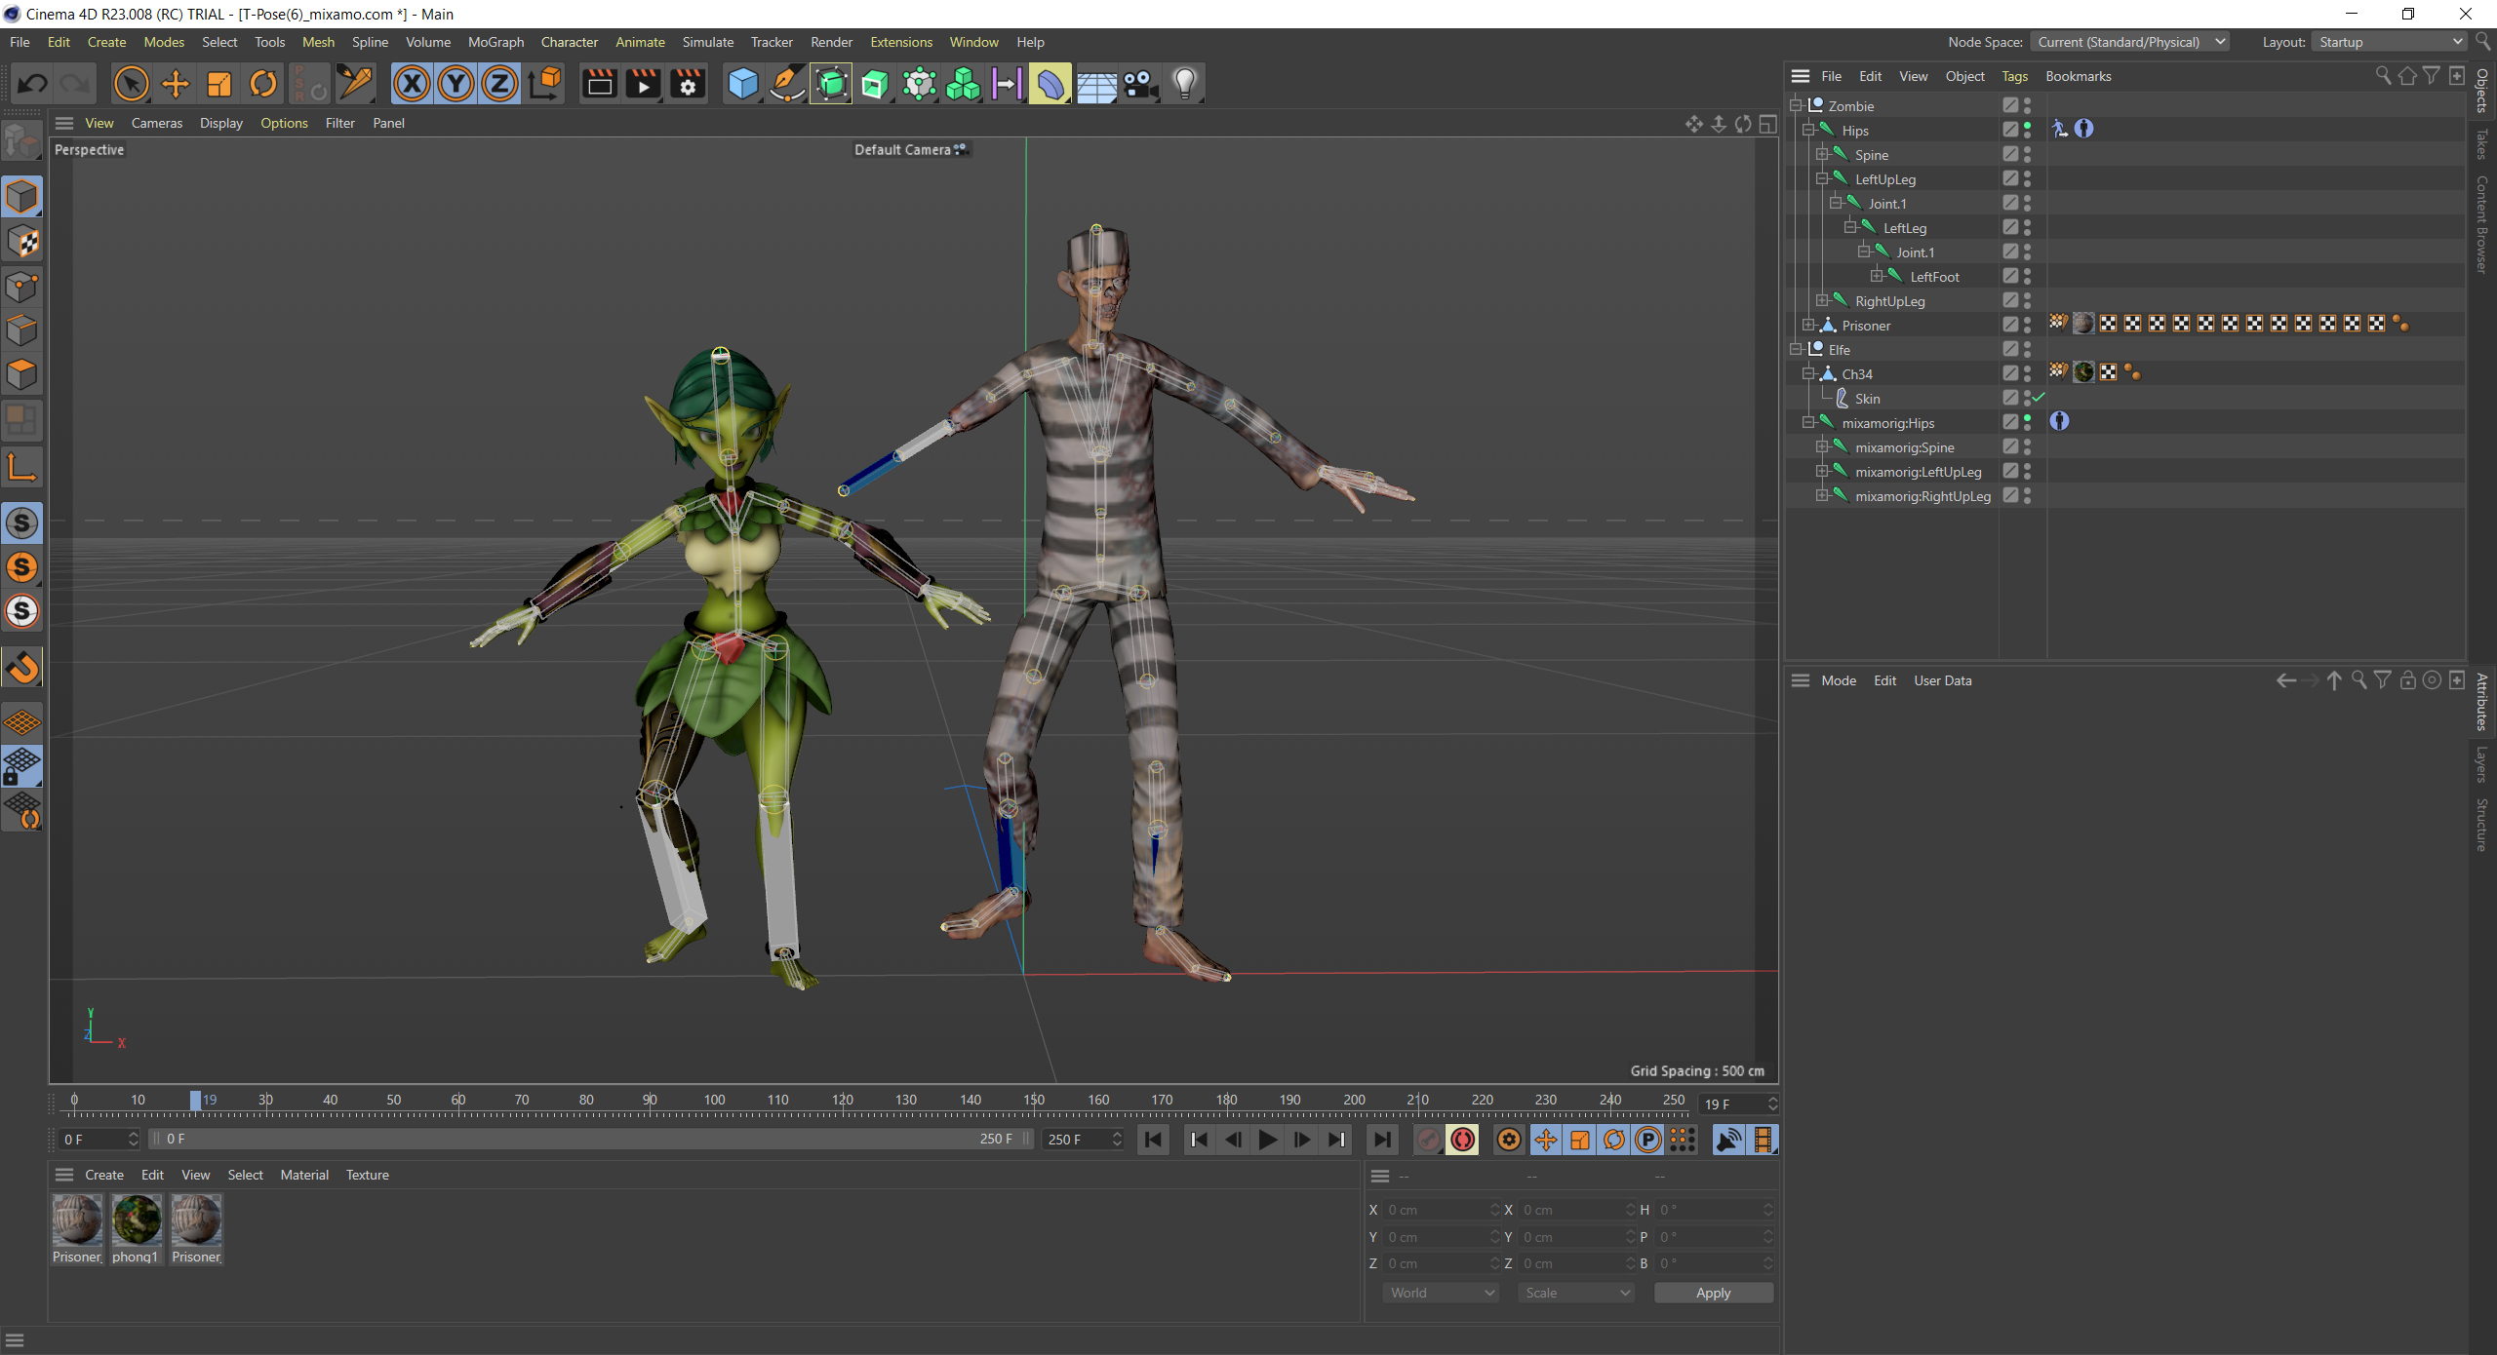
Task: Select the Rotate tool
Action: pyautogui.click(x=263, y=84)
